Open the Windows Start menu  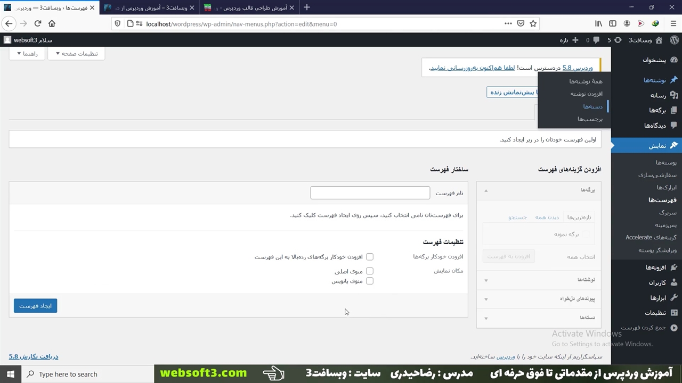pyautogui.click(x=10, y=374)
